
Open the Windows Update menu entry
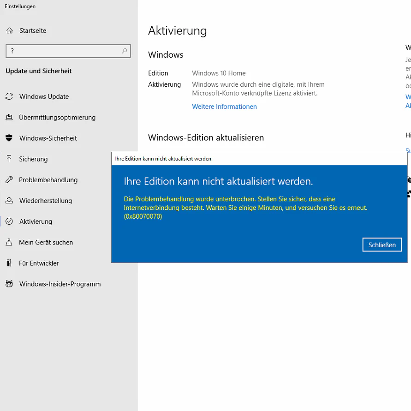point(44,96)
